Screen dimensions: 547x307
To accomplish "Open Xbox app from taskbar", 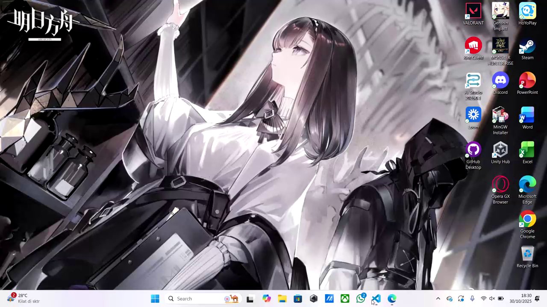I will click(x=345, y=299).
